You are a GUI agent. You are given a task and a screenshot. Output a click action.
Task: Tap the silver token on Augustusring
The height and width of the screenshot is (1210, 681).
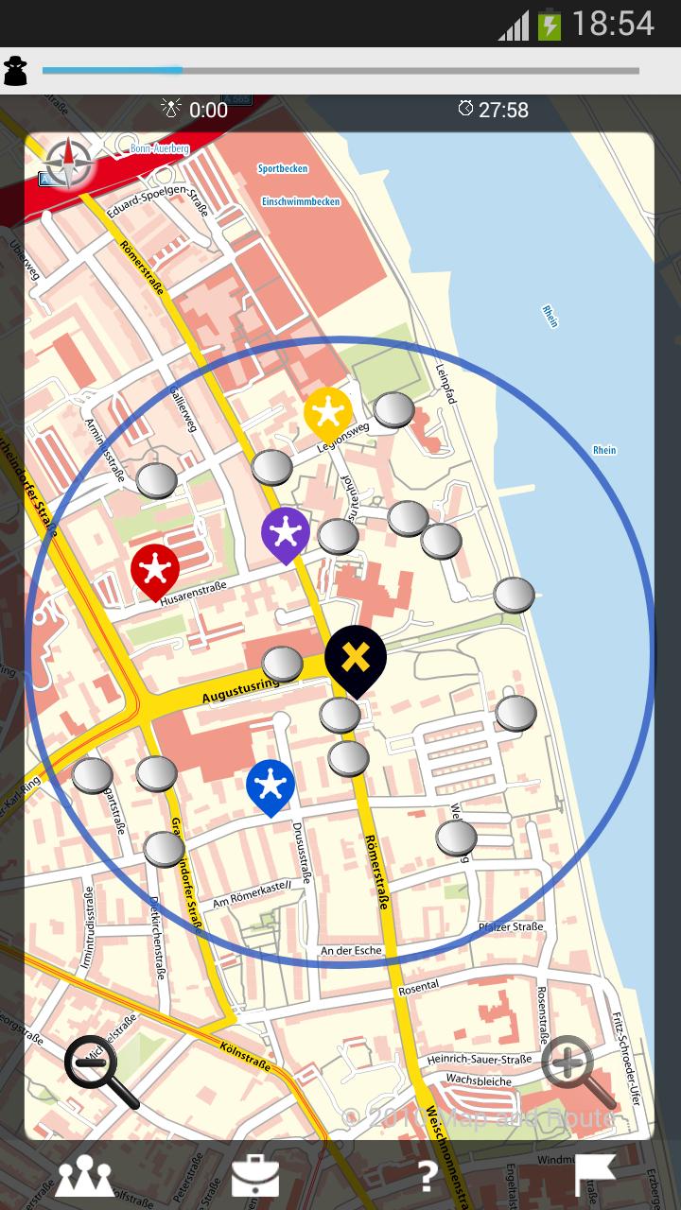[x=282, y=665]
